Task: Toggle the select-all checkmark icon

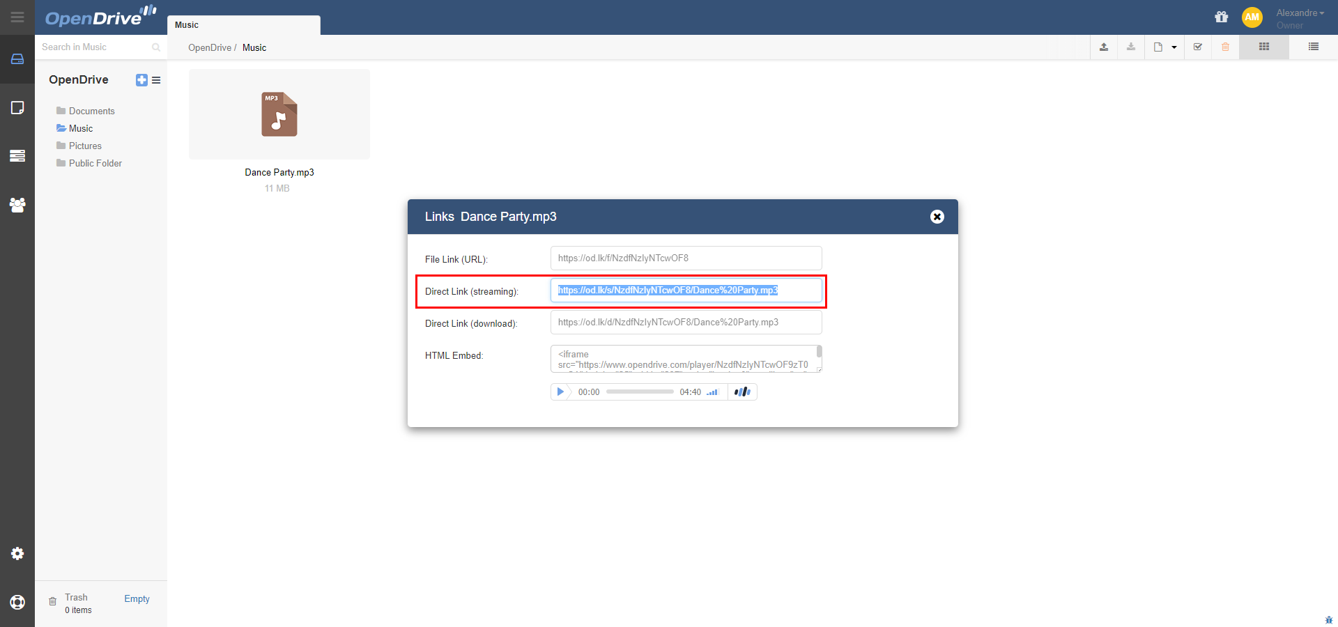Action: tap(1198, 47)
